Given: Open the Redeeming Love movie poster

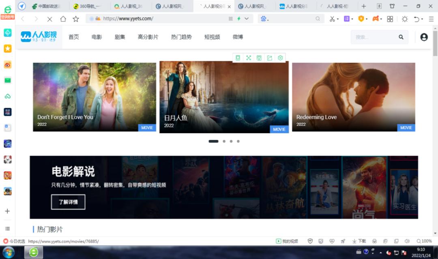Looking at the screenshot, I should coord(353,97).
